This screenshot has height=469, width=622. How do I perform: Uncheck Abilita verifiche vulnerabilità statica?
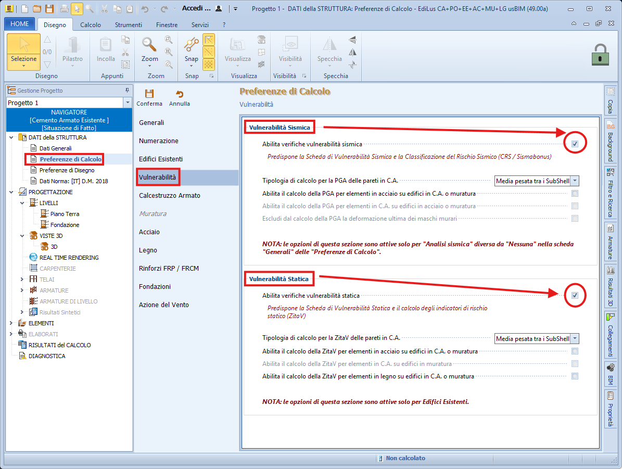(575, 296)
